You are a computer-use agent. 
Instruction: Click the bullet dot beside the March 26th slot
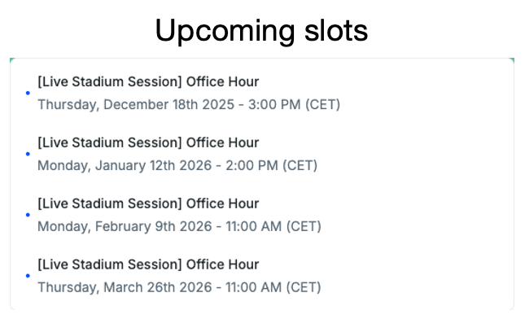coord(28,276)
